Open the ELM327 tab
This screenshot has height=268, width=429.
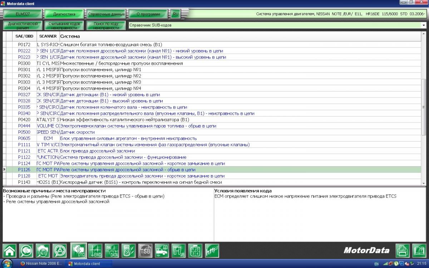pos(23,14)
